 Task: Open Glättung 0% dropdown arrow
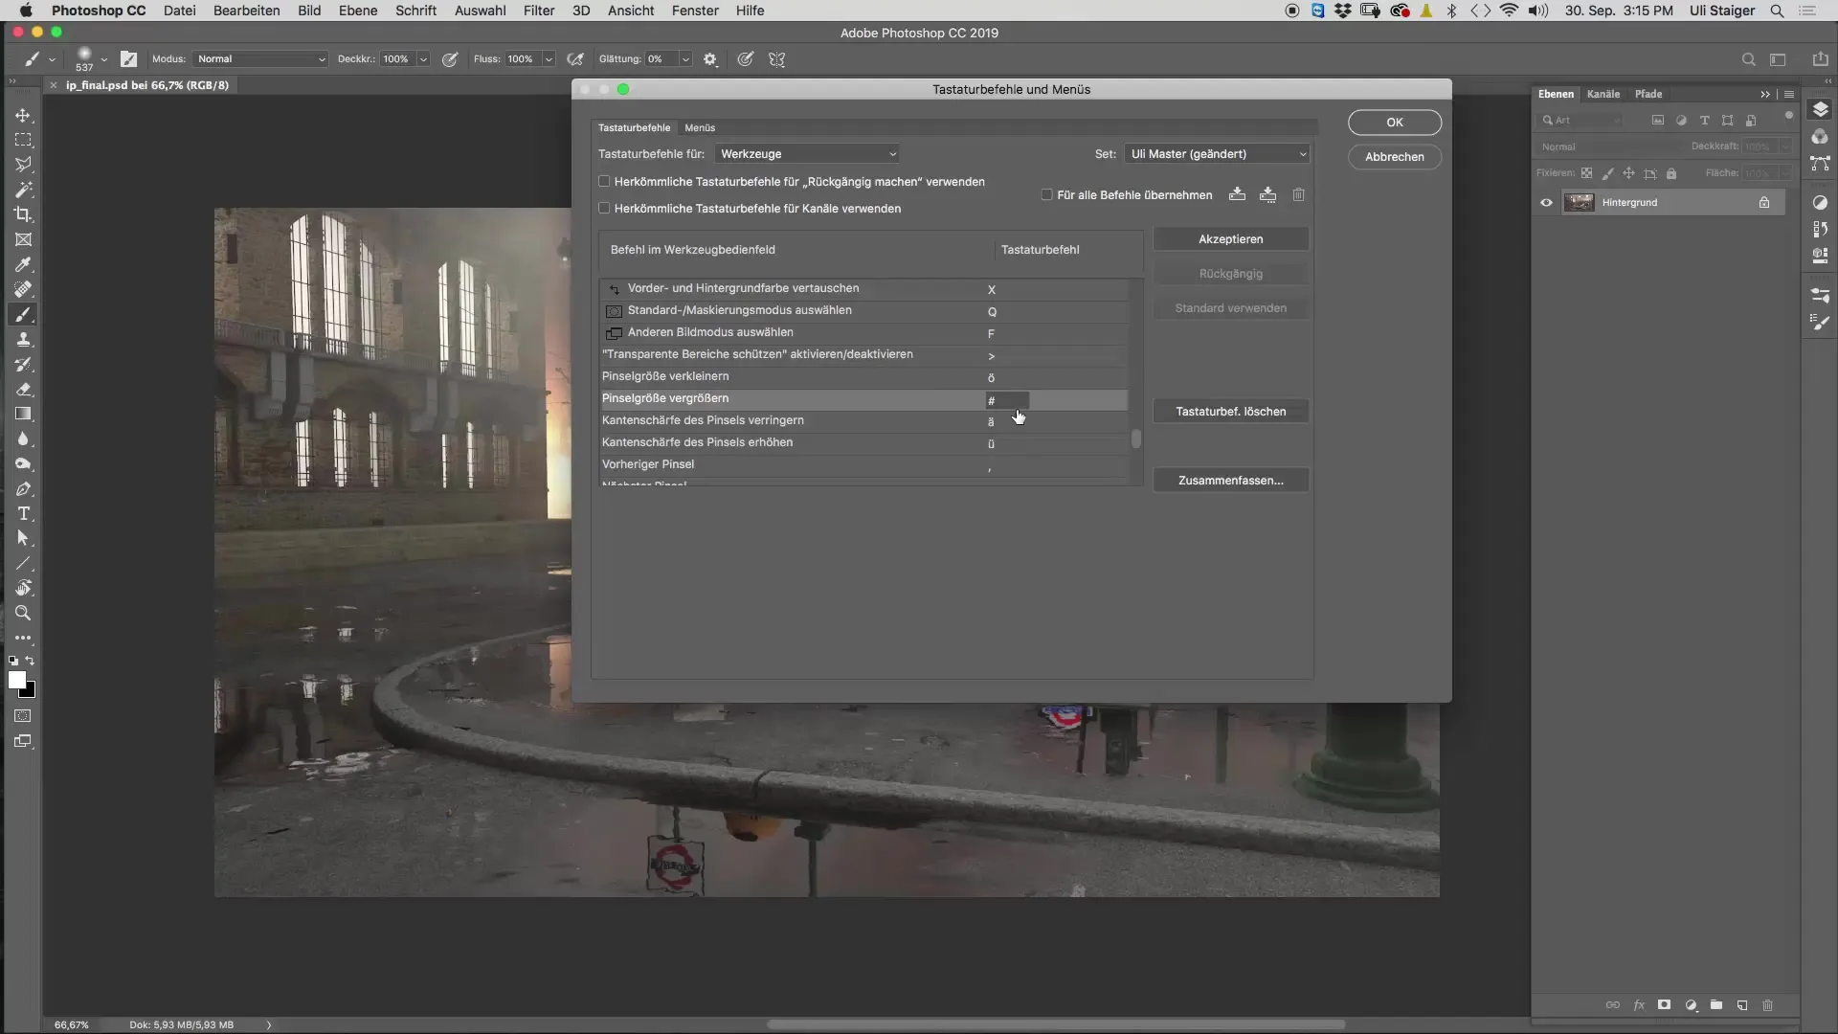685,59
